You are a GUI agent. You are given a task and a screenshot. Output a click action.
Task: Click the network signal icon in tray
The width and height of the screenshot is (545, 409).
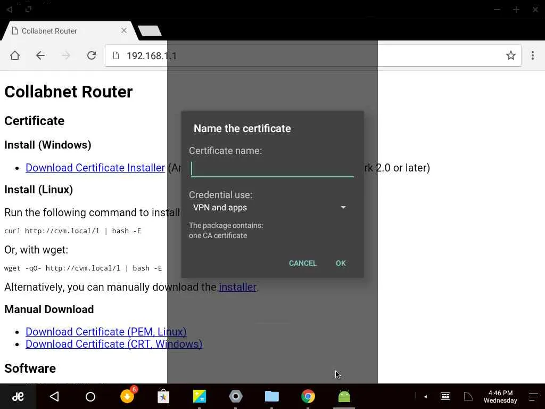(468, 396)
